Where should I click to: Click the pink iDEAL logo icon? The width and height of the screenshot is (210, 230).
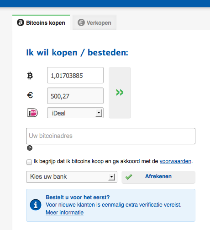click(x=32, y=113)
